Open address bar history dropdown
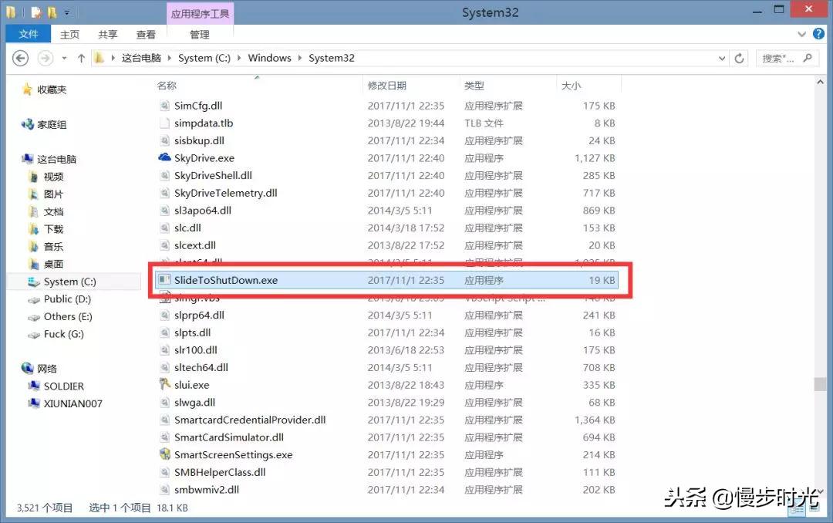Viewport: 833px width, 523px height. pos(721,59)
